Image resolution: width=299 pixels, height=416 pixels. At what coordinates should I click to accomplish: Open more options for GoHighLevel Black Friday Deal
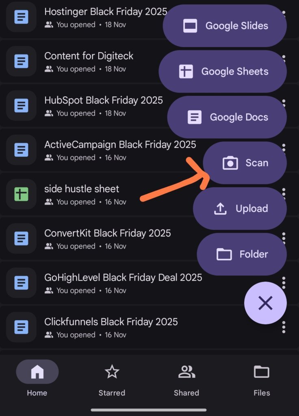coord(284,282)
